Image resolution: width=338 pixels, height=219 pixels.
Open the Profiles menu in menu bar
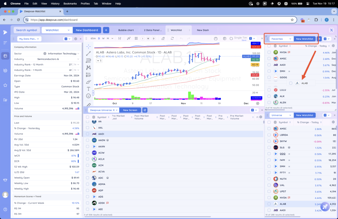click(x=85, y=3)
